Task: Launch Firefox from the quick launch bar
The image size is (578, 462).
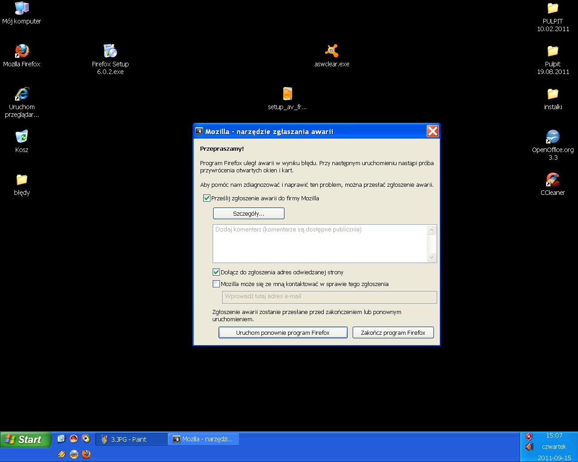Action: 86,454
